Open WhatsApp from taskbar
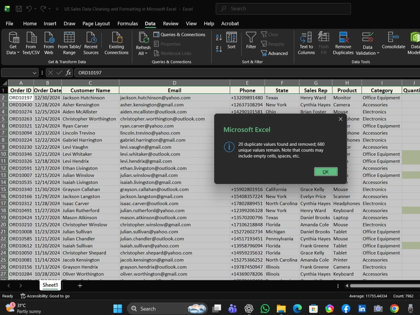The height and width of the screenshot is (315, 420). coord(265,309)
